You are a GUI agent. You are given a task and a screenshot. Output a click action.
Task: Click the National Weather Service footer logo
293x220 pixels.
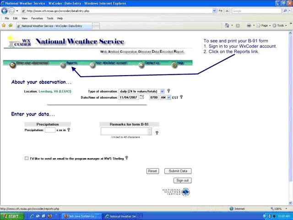point(176,192)
